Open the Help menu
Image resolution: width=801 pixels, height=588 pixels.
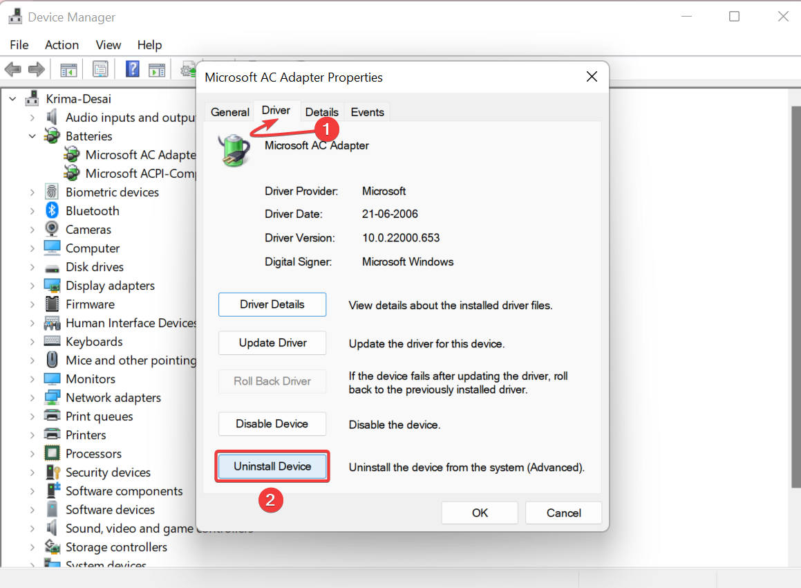[x=150, y=45]
